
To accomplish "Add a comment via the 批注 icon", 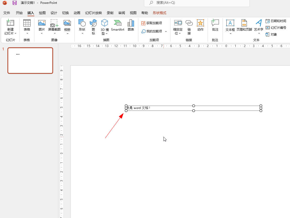I will (x=215, y=23).
